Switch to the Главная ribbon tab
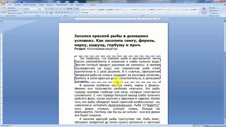The height and width of the screenshot is (127, 226). coord(10,5)
